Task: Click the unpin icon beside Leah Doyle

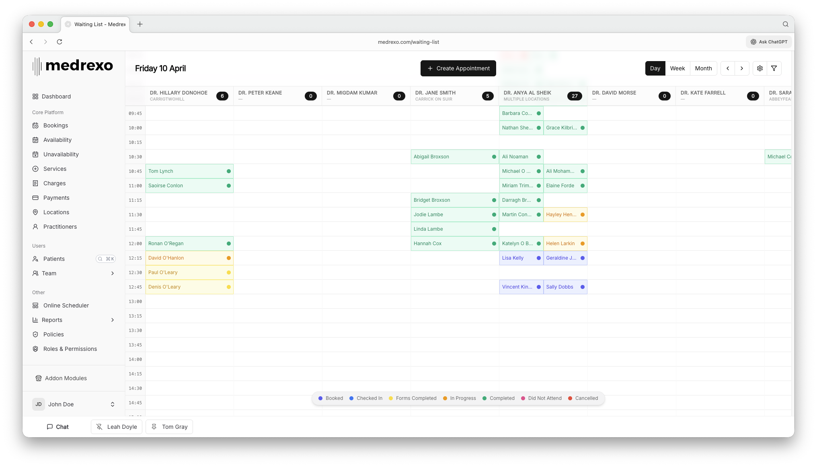Action: click(x=99, y=427)
